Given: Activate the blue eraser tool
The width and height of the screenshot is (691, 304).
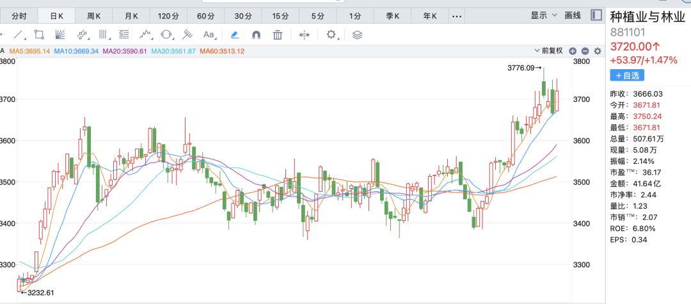Looking at the screenshot, I should 235,35.
